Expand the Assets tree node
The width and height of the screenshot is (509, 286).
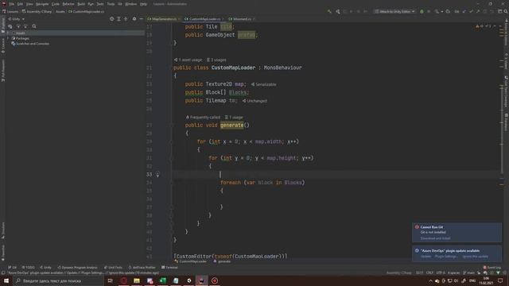[x=8, y=33]
